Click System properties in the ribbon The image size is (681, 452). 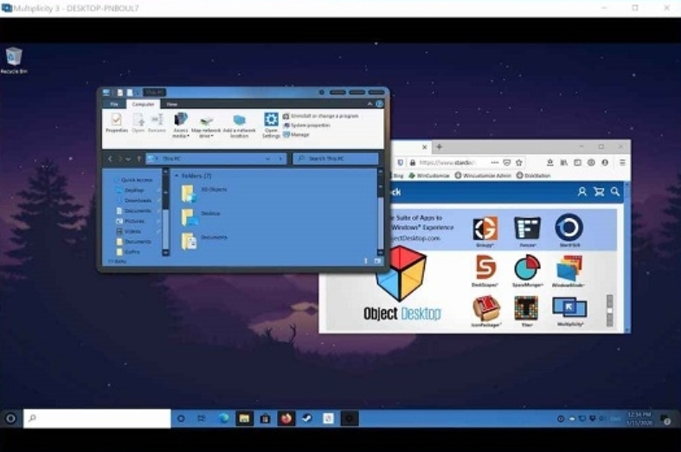pyautogui.click(x=306, y=126)
